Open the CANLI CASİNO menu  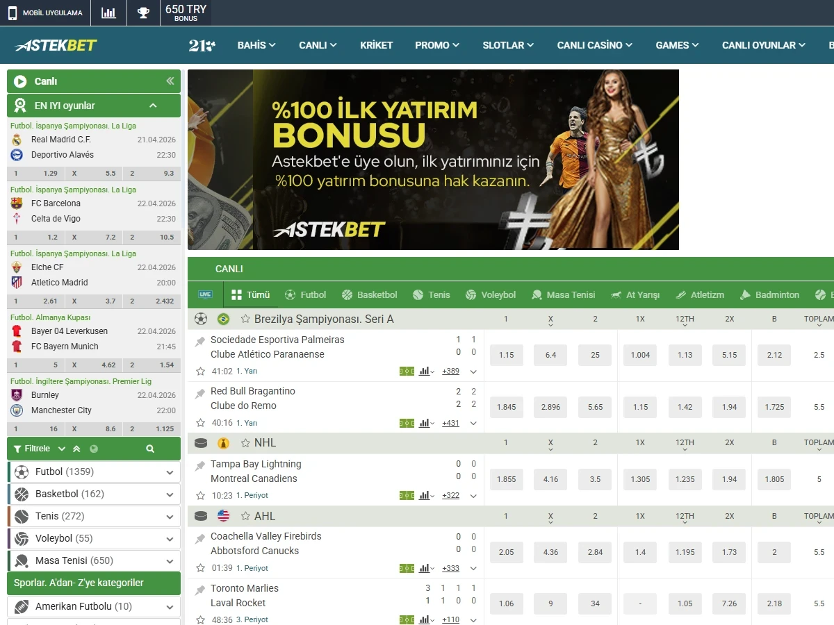[595, 45]
